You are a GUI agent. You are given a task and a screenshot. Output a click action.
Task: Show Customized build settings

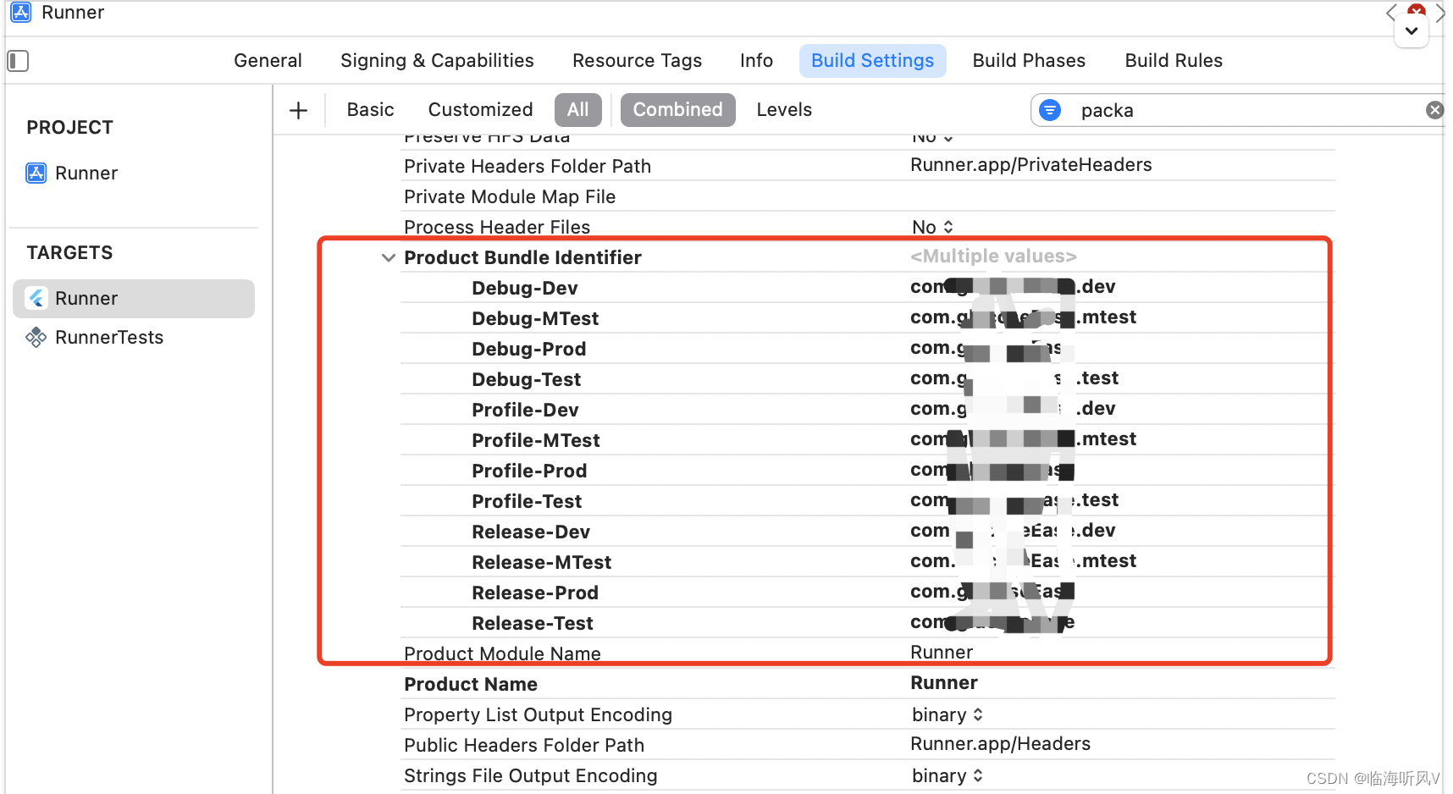click(480, 110)
